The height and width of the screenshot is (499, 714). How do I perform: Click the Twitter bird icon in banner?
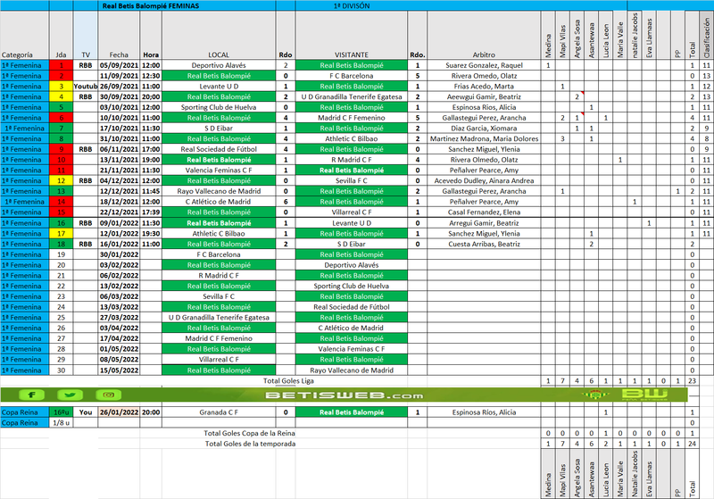[x=71, y=395]
